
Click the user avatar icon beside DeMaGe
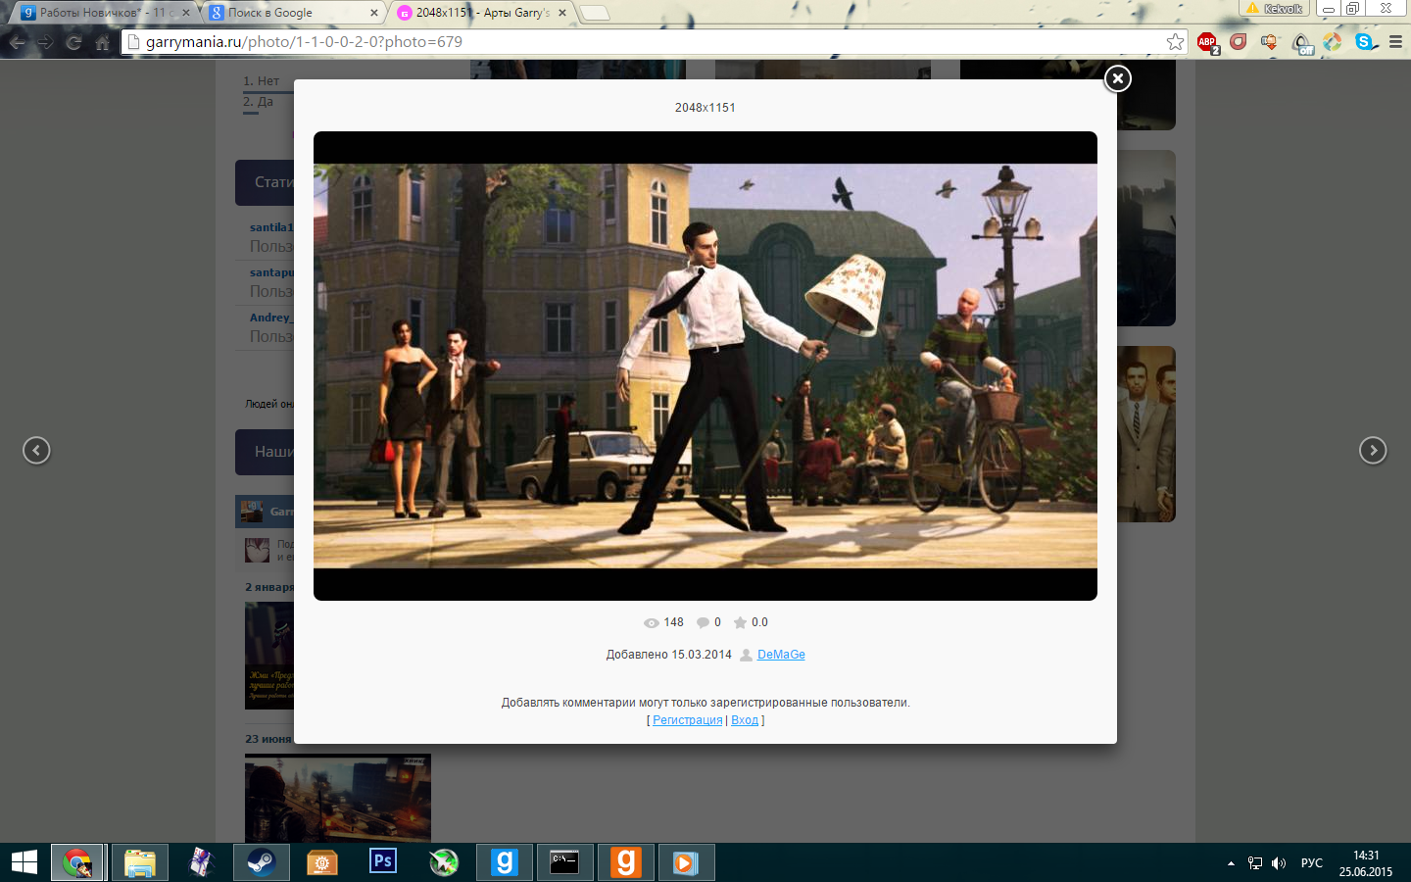[x=746, y=655]
